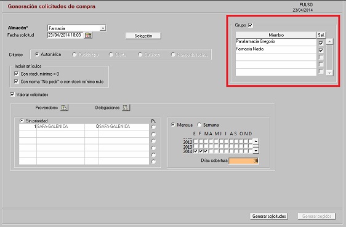Uncheck Sel. for Parafarmacia Gregorio
346x227 pixels.
point(321,43)
